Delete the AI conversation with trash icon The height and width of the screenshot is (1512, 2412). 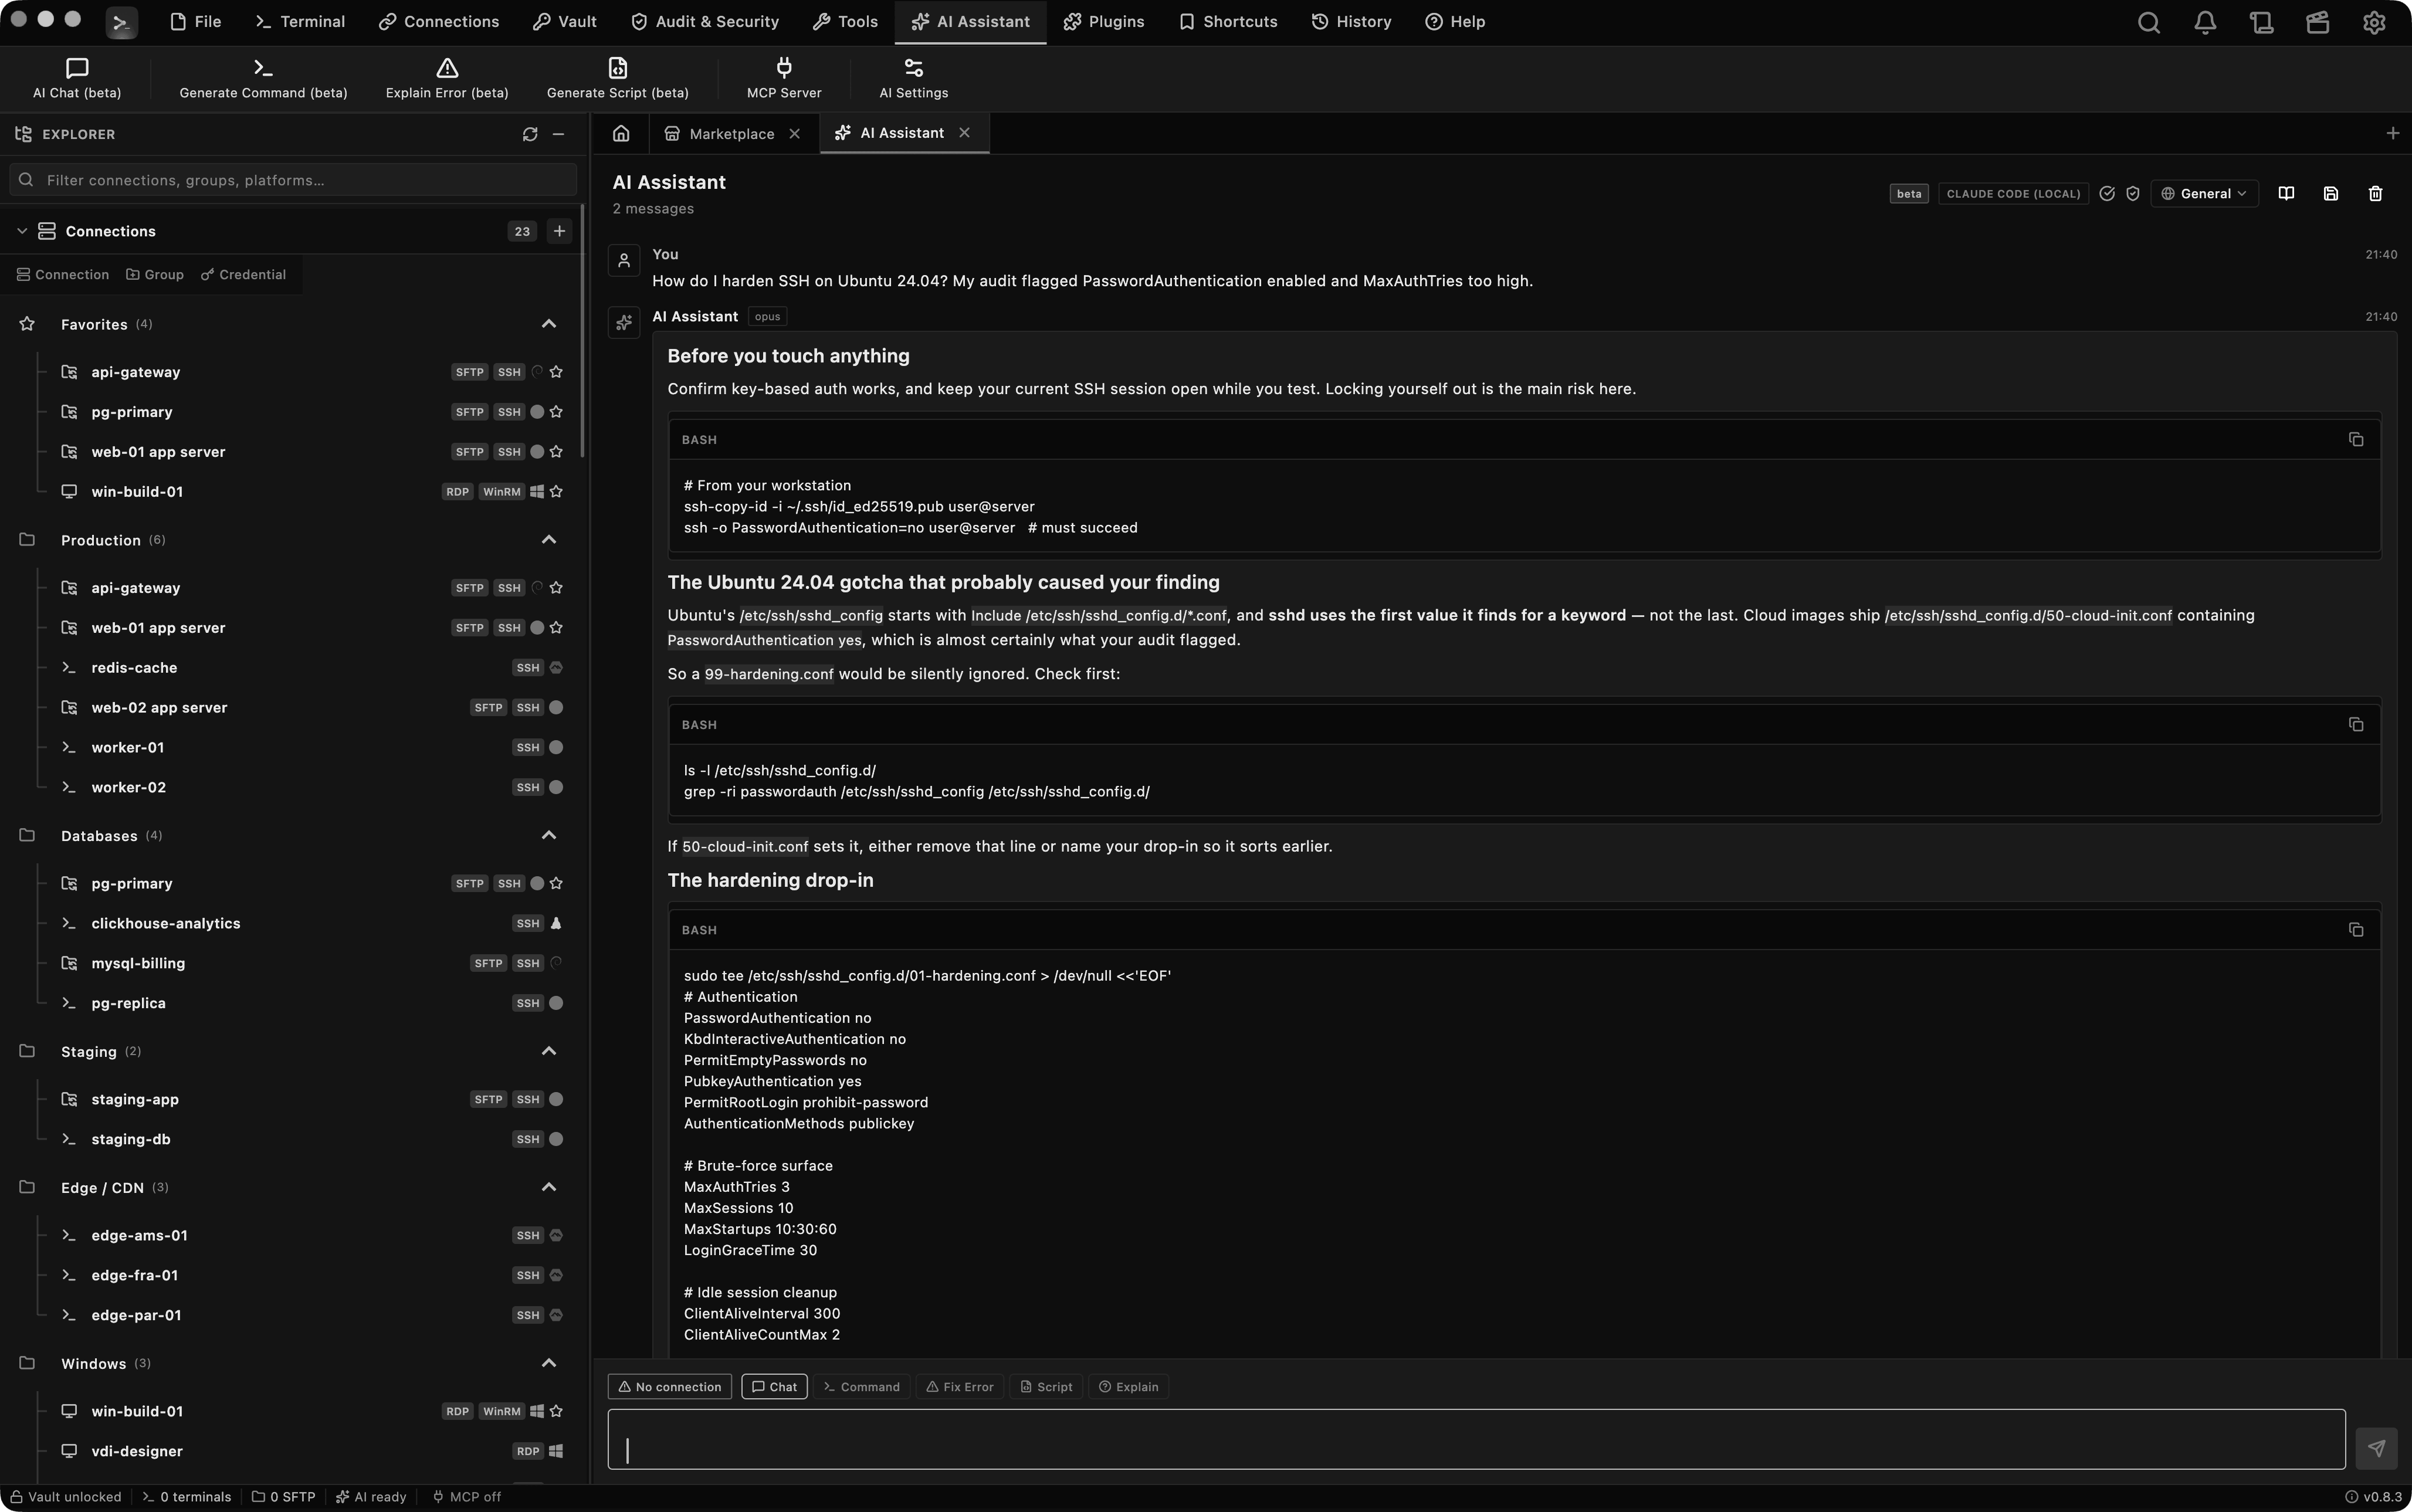[x=2376, y=193]
